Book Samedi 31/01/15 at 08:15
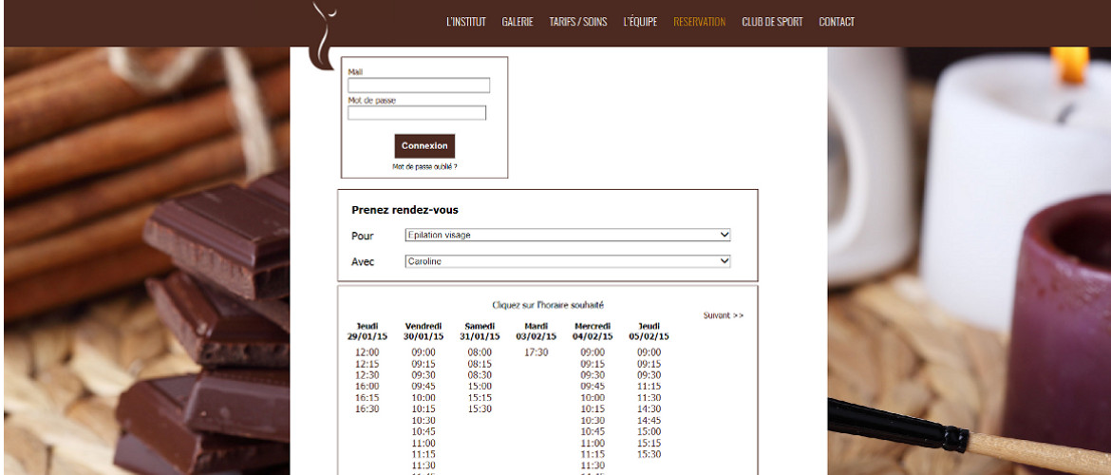This screenshot has height=475, width=1111. click(x=480, y=364)
